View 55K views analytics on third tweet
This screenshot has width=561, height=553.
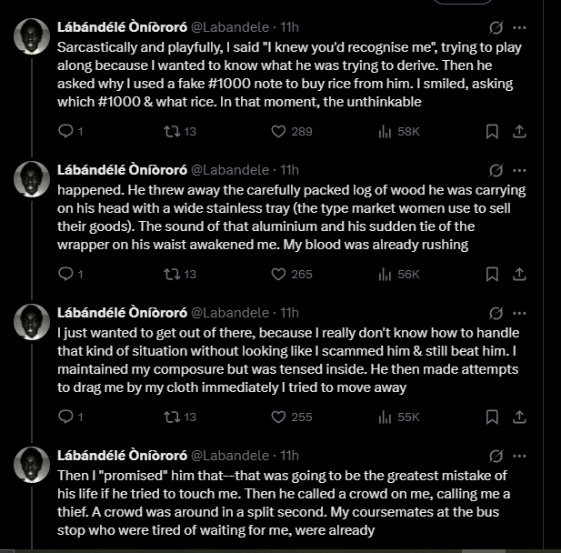pyautogui.click(x=398, y=417)
